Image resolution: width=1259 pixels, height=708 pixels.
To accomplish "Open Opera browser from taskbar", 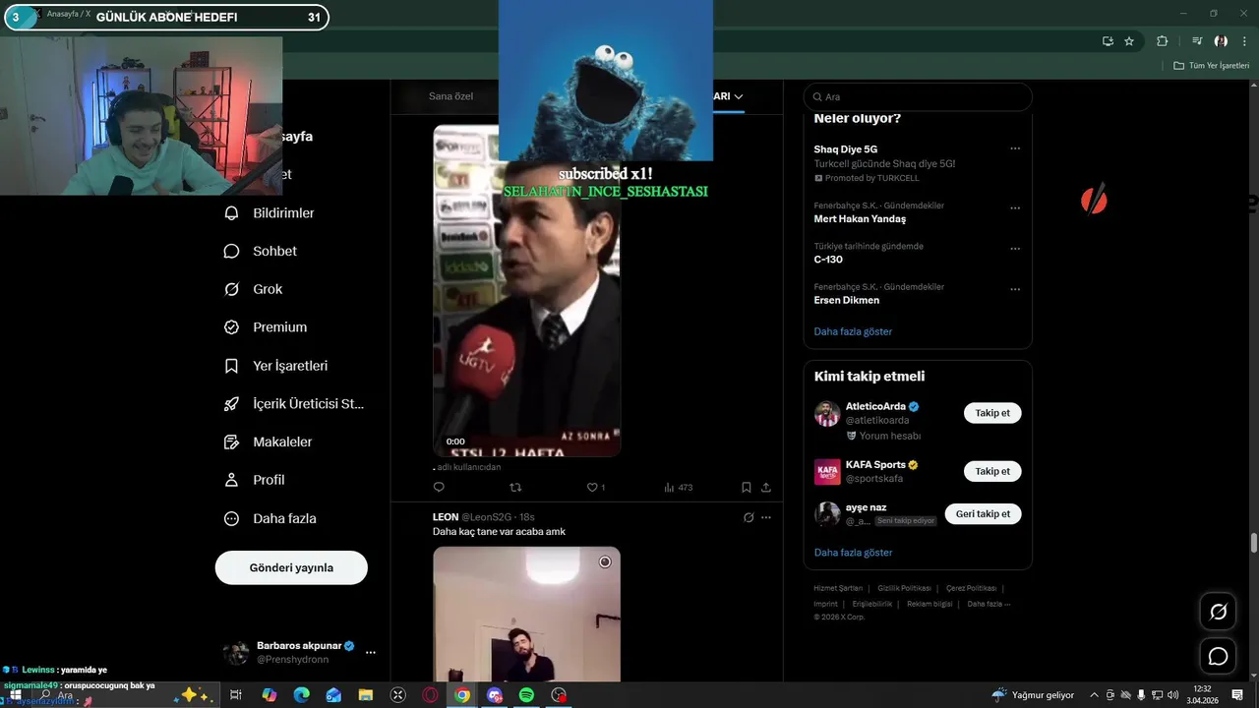I will (430, 695).
